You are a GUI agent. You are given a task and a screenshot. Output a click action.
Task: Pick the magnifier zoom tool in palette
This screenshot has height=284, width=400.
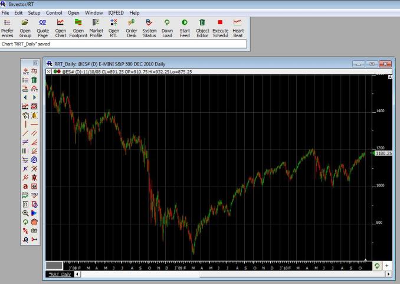click(x=25, y=212)
